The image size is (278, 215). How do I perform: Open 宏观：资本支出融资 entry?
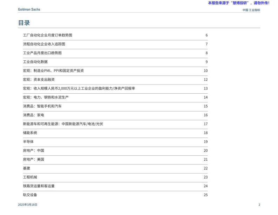(x=39, y=80)
